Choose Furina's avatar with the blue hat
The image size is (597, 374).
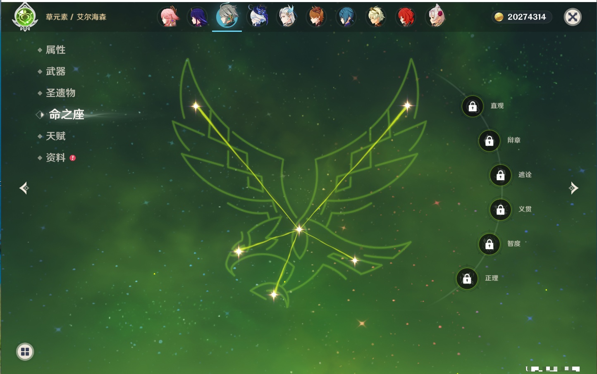[x=257, y=17]
